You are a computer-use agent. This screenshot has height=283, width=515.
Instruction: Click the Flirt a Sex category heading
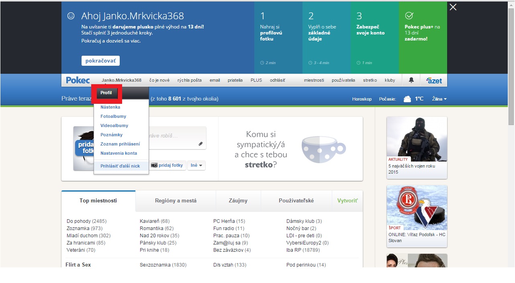point(78,265)
